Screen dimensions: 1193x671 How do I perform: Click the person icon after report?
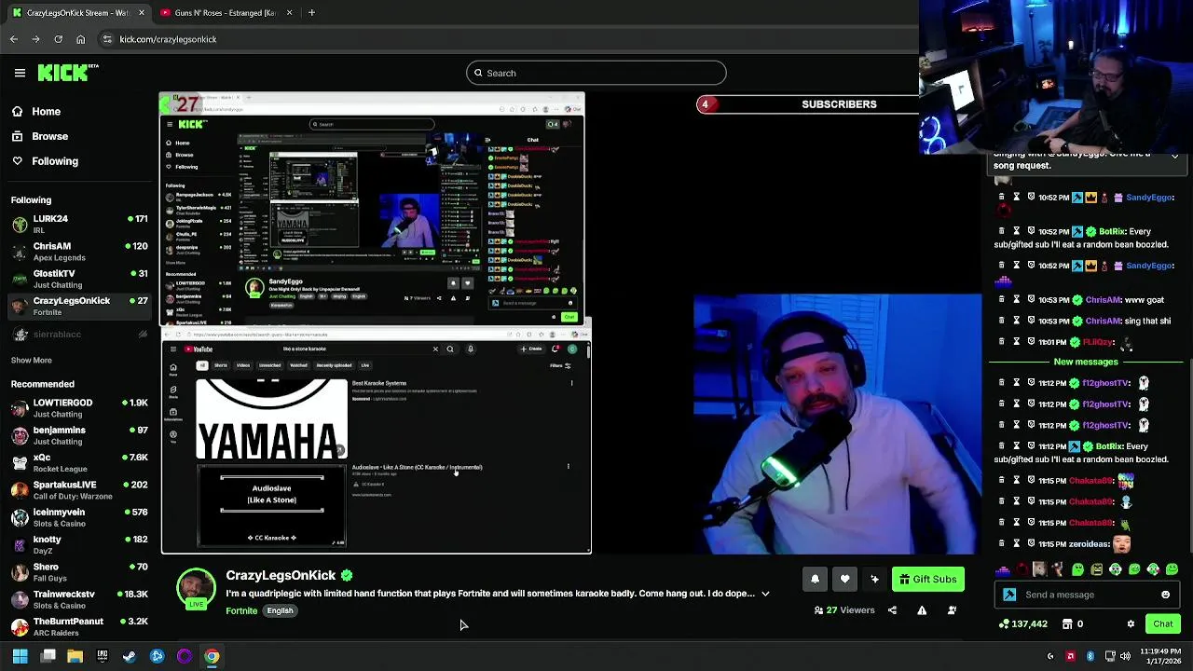click(x=952, y=610)
